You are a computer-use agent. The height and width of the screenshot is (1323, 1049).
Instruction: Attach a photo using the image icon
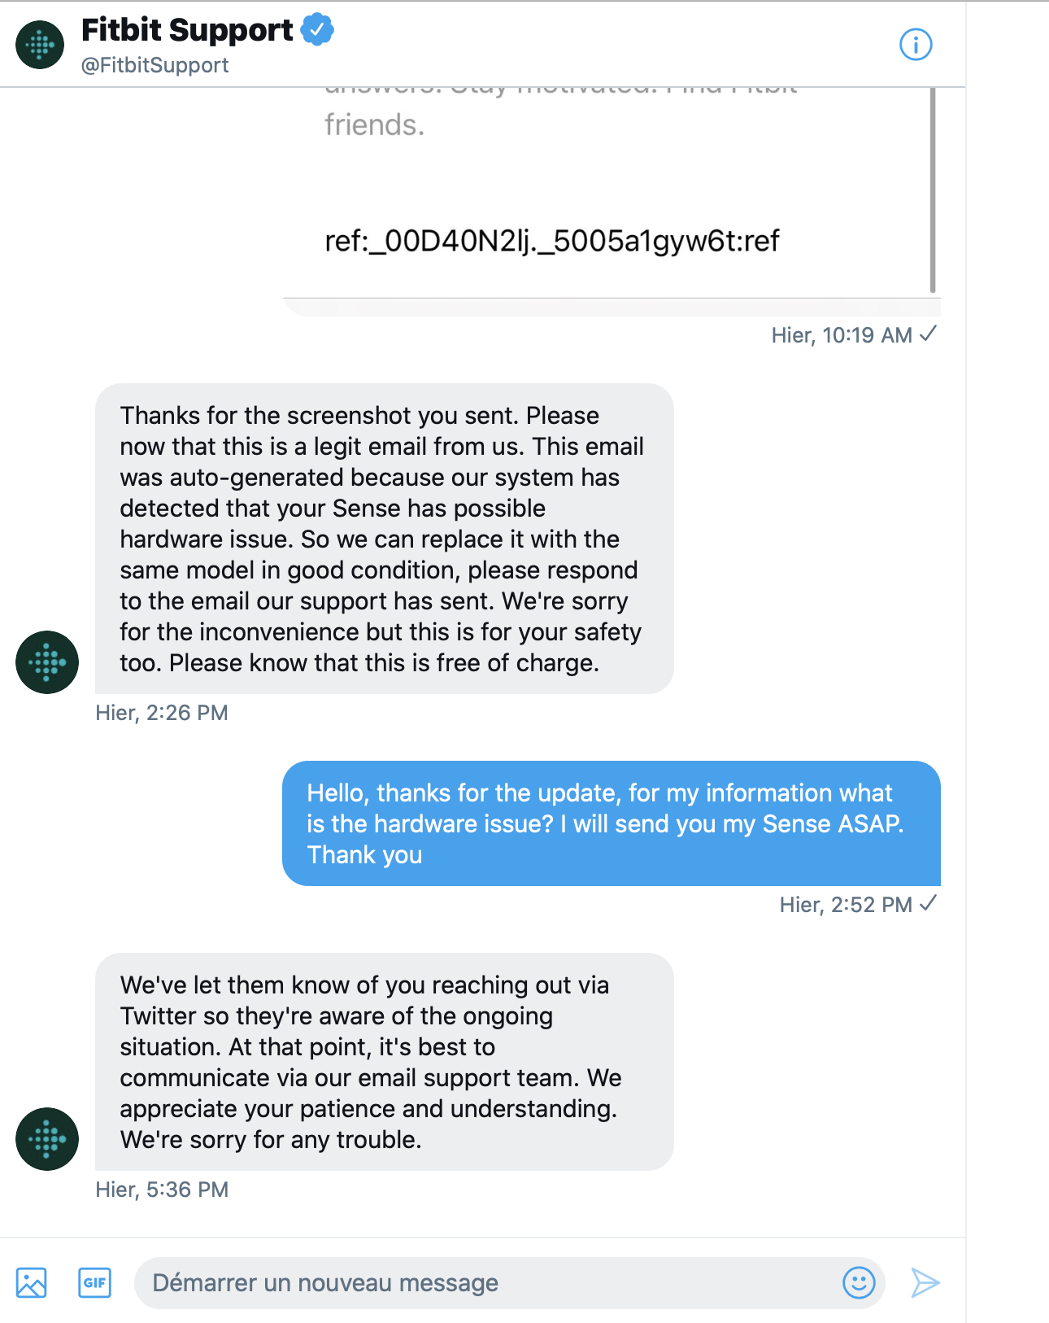coord(32,1283)
